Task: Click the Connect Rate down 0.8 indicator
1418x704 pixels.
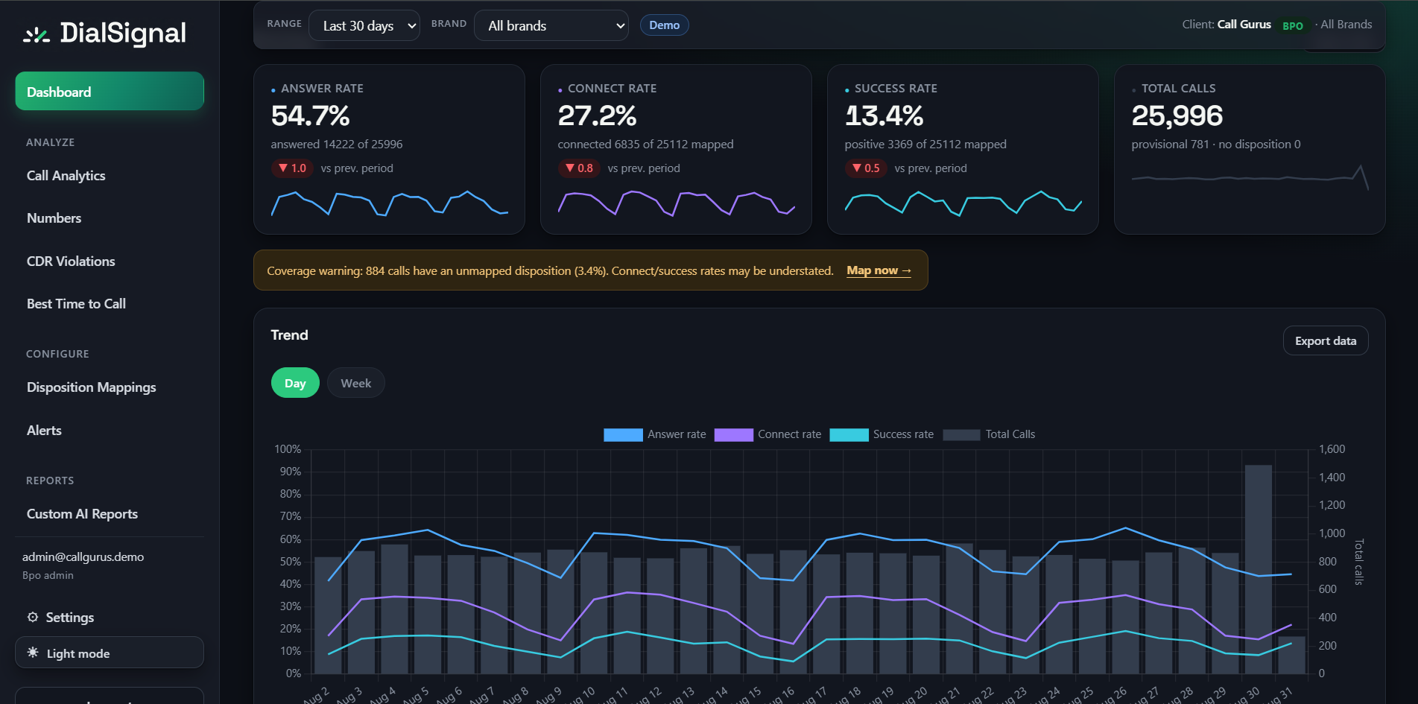Action: (578, 168)
